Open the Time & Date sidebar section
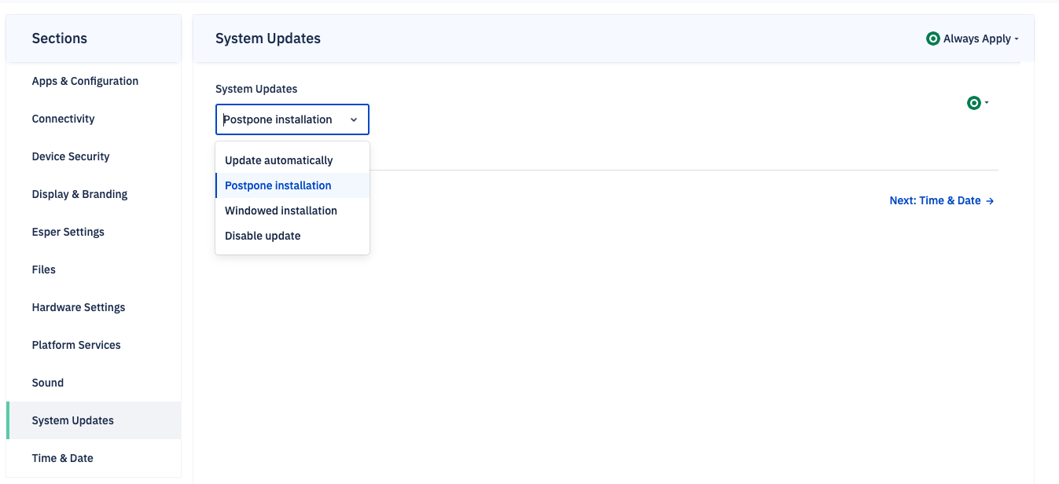The height and width of the screenshot is (484, 1059). point(94,458)
